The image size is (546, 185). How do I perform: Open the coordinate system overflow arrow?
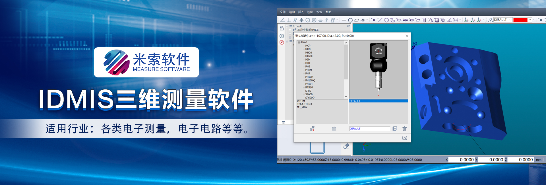click(484, 20)
